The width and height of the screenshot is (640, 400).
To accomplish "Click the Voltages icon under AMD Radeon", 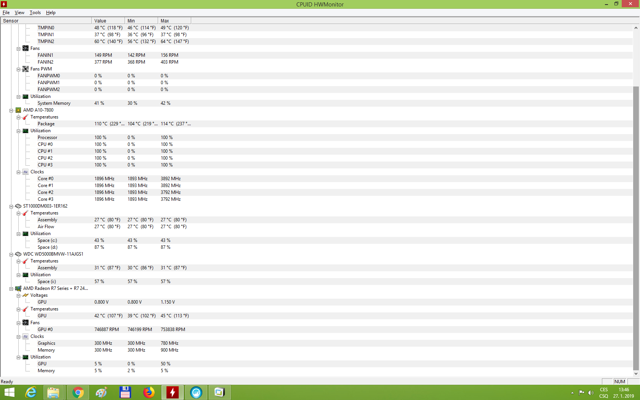I will (26, 295).
